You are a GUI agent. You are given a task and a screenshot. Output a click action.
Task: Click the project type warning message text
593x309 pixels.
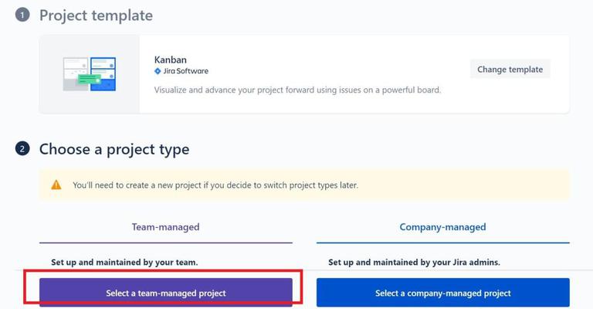click(215, 185)
